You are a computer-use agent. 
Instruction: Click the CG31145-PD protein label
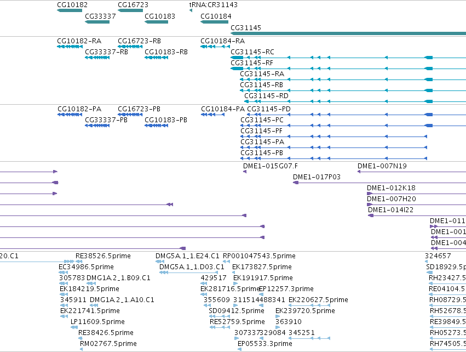(269, 109)
